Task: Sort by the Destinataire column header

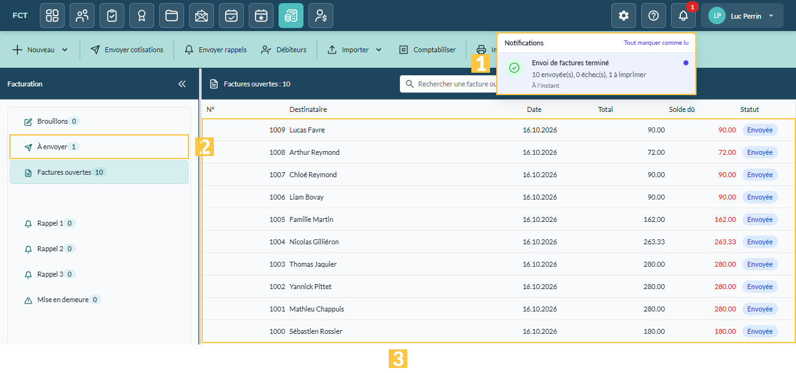Action: coord(308,109)
